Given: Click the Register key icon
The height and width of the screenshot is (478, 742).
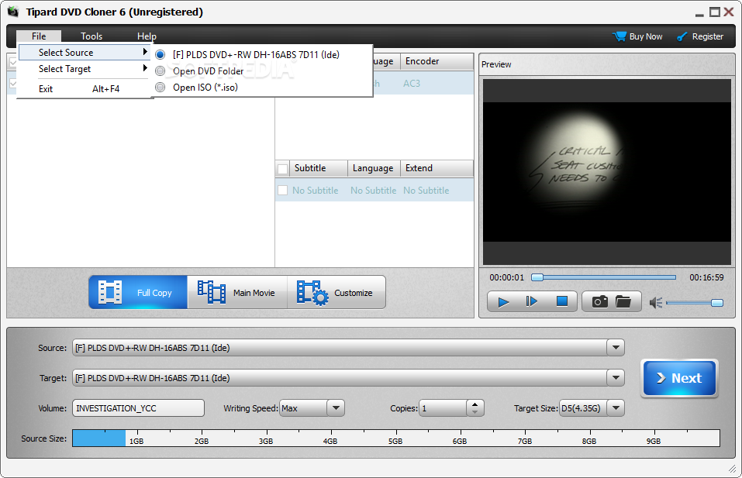Looking at the screenshot, I should (682, 36).
